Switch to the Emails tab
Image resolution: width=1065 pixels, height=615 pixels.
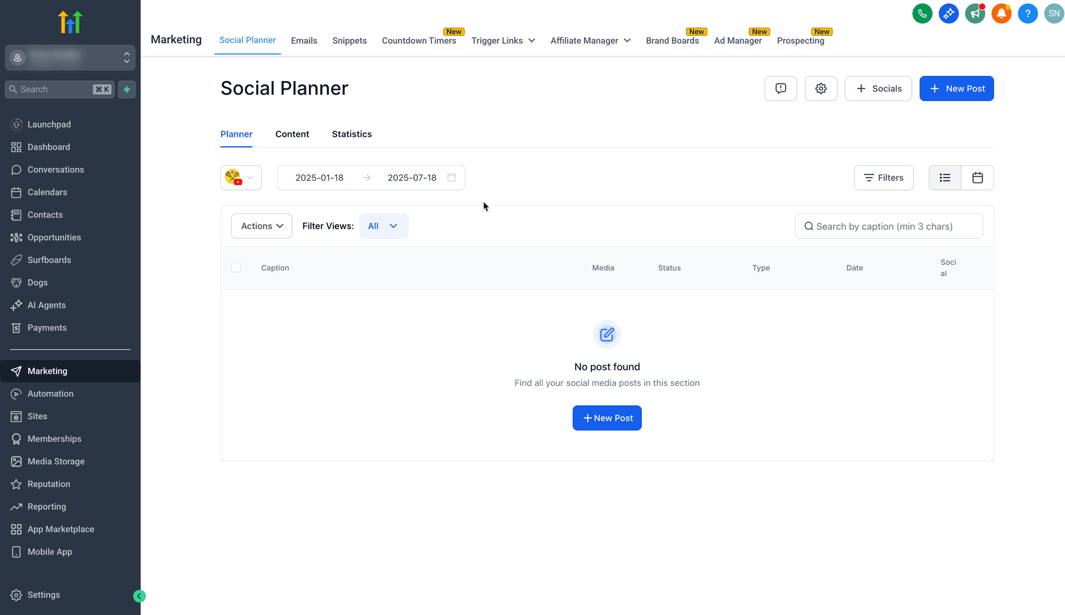click(304, 41)
